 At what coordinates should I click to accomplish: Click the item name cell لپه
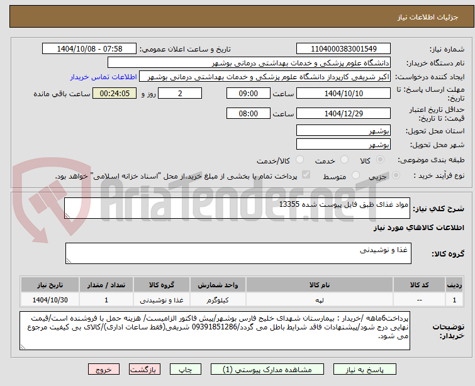(320, 300)
